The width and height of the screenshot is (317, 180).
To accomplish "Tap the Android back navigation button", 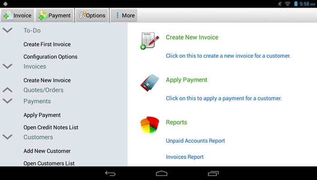I will pos(110,173).
